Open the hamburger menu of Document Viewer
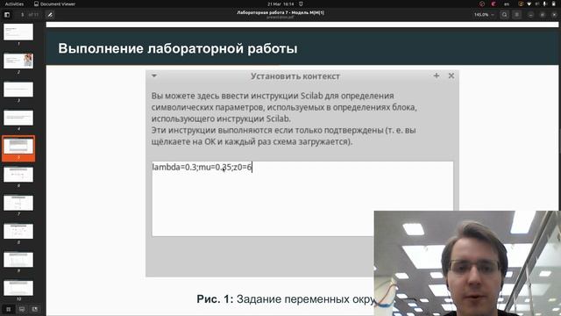The image size is (561, 316). [516, 15]
